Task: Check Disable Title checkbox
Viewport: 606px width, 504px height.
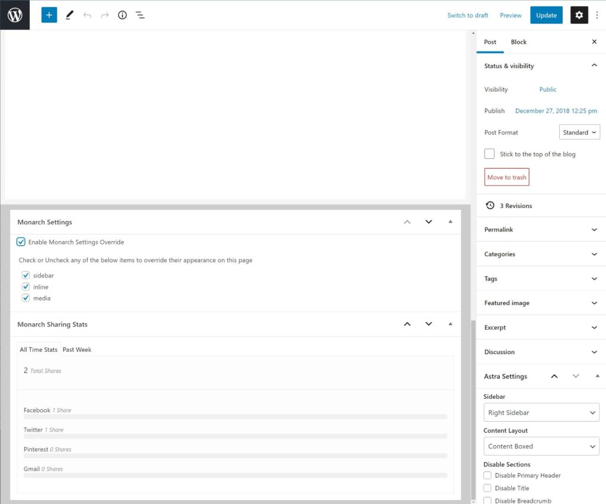Action: pyautogui.click(x=488, y=488)
